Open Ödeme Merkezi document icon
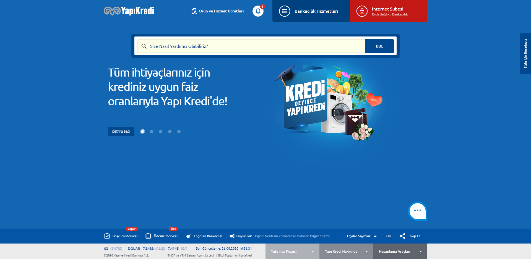 148,236
